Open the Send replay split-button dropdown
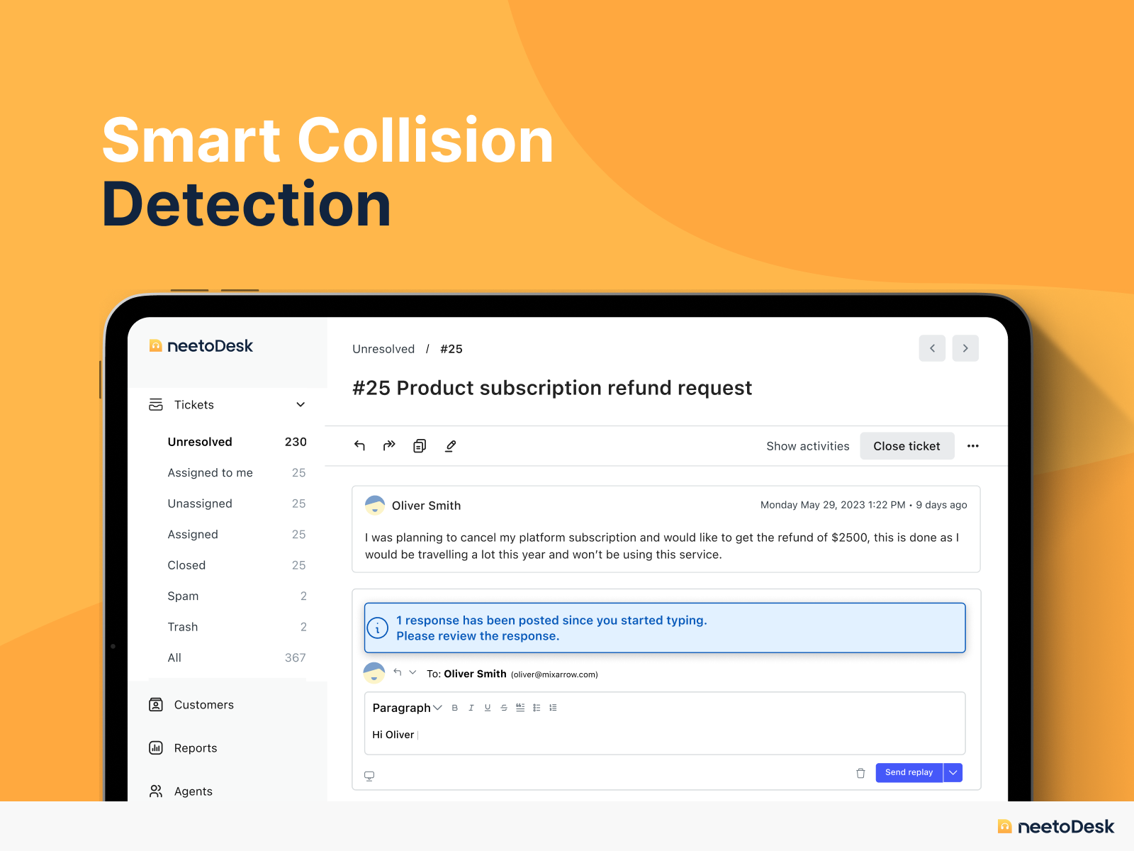The height and width of the screenshot is (851, 1134). pyautogui.click(x=953, y=772)
